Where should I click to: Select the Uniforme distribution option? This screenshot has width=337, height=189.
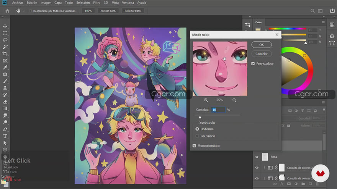tap(197, 129)
